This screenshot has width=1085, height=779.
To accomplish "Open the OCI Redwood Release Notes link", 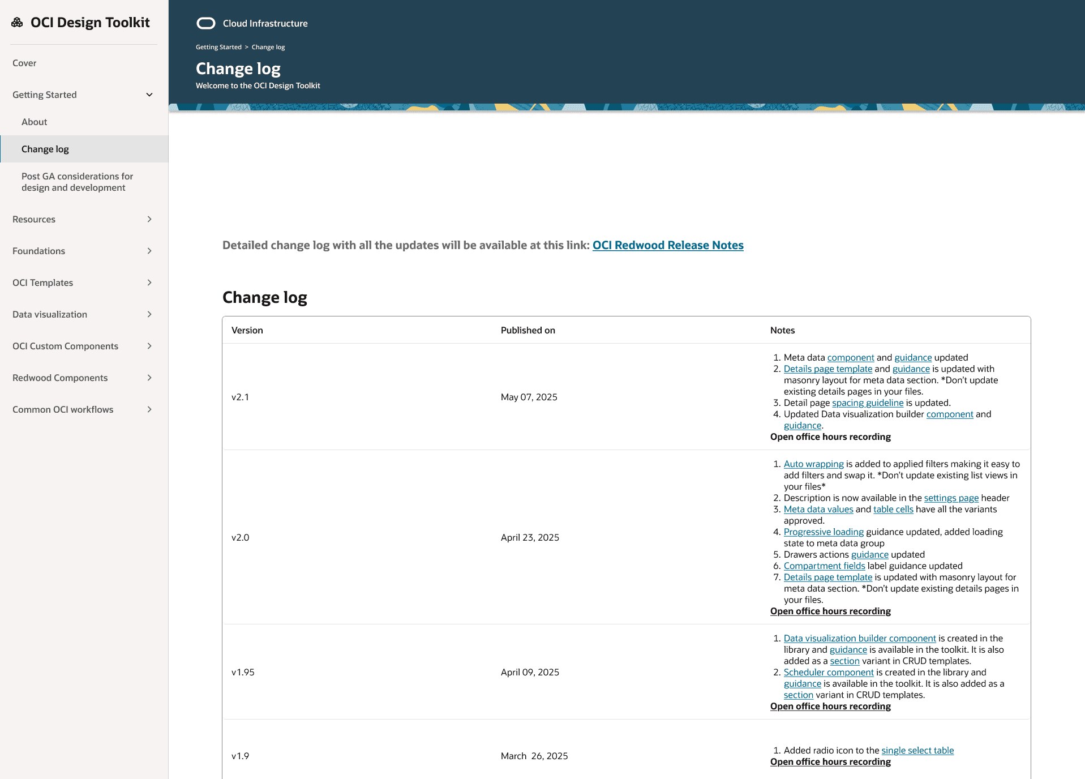I will (668, 245).
